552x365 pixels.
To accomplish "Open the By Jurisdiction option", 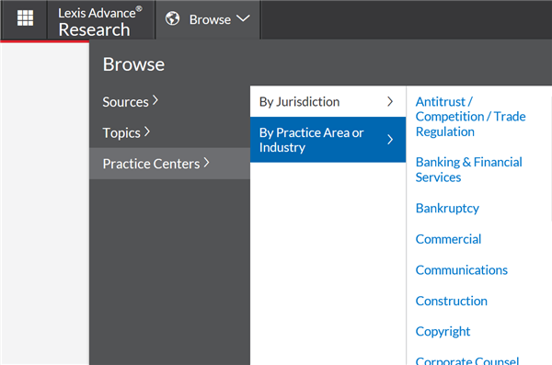I will (328, 102).
